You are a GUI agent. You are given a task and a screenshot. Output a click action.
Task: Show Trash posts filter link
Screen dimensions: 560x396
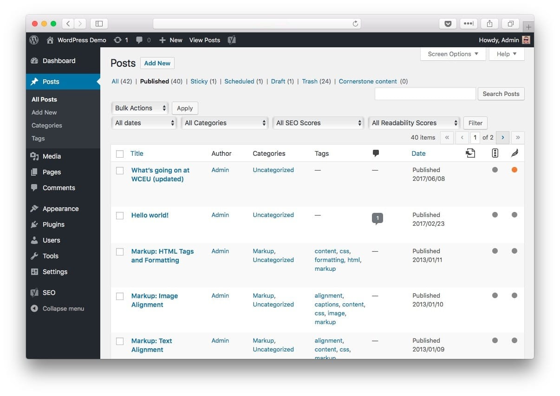click(x=310, y=81)
